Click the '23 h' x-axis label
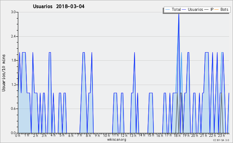Image resolution: width=233 pixels, height=143 pixels. (x=221, y=136)
